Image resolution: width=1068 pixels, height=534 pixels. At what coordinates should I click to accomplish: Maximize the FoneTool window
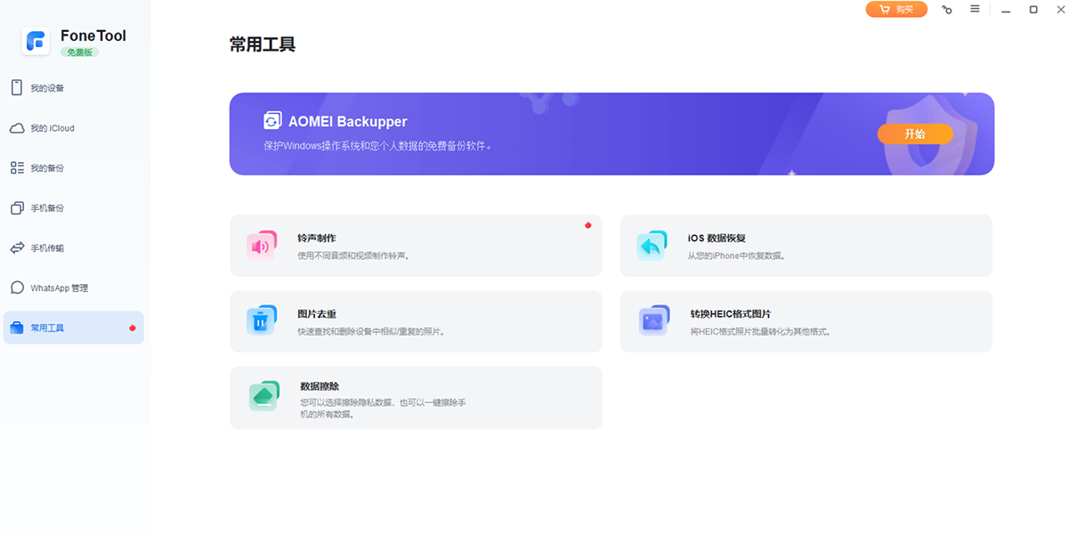click(1033, 10)
